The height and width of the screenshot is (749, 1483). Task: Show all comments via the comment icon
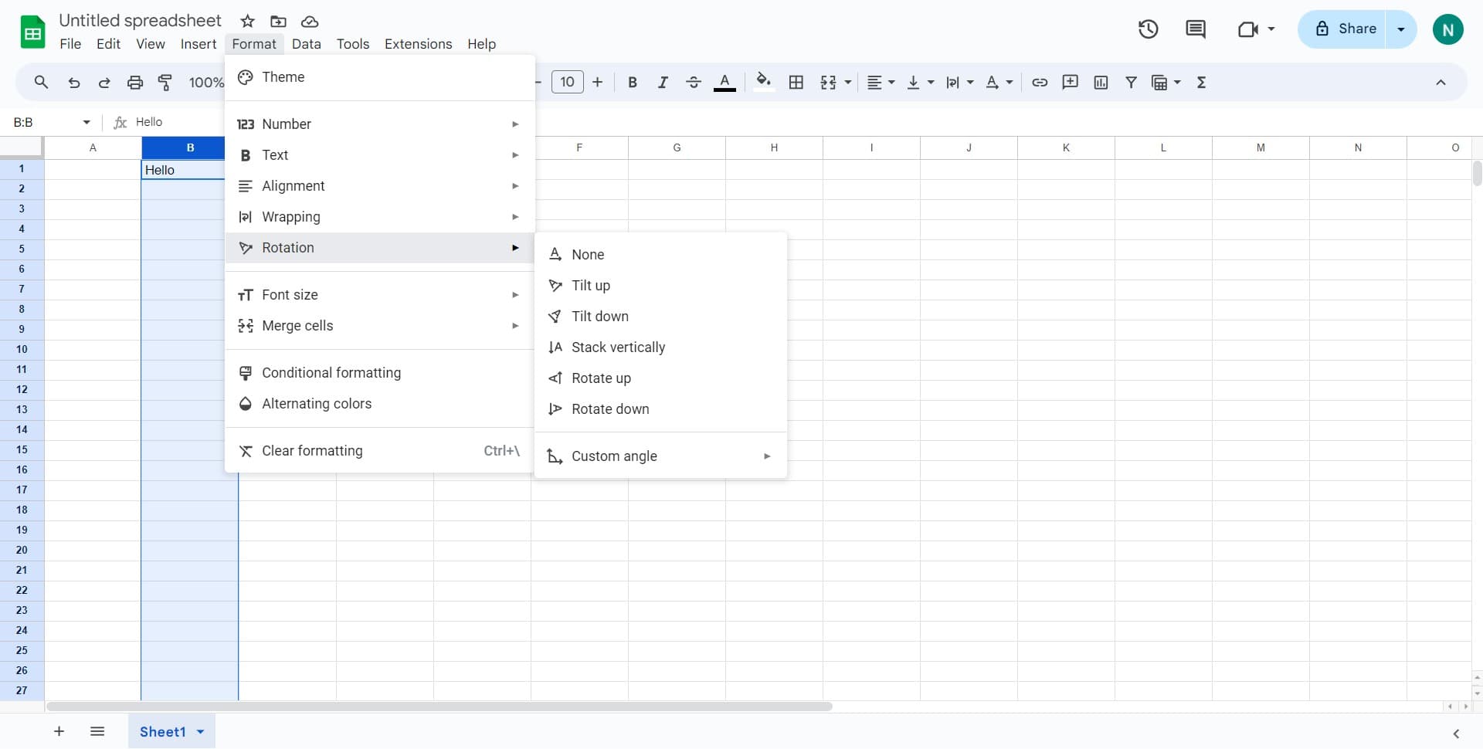click(x=1195, y=29)
